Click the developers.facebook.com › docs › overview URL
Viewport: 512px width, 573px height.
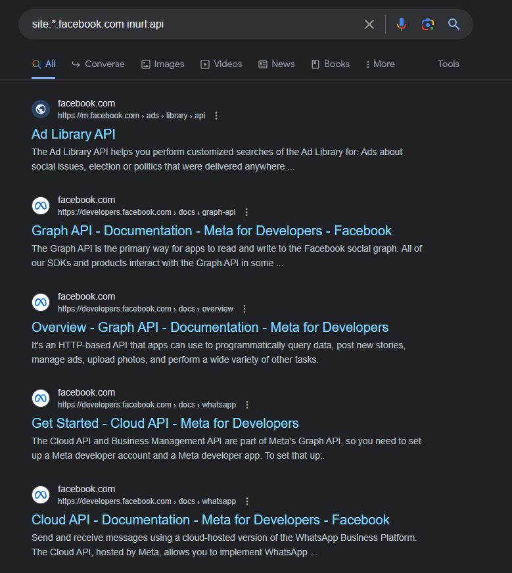tap(145, 309)
